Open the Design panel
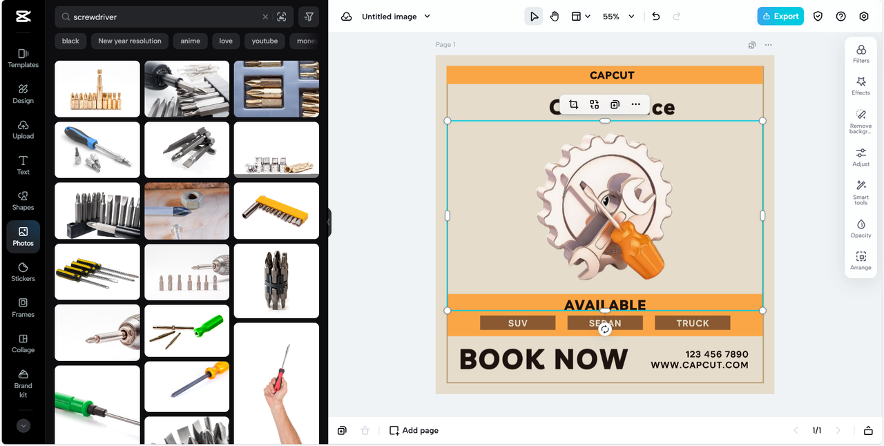The height and width of the screenshot is (446, 884). click(x=23, y=94)
